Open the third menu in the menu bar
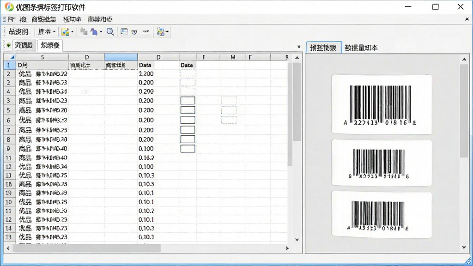Screen dimensions: 473x266 (x=44, y=19)
